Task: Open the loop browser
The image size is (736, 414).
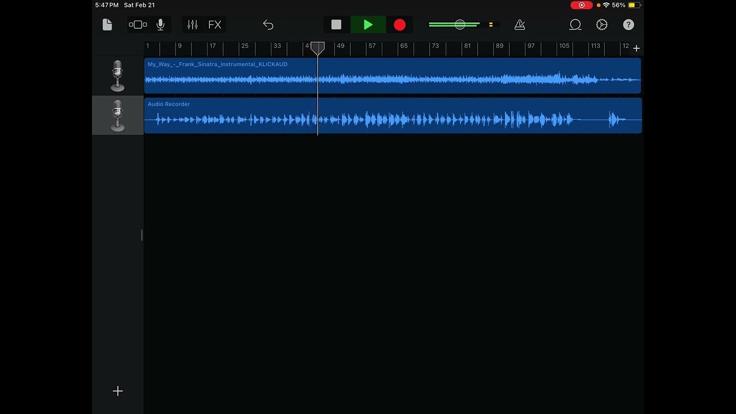Action: tap(576, 25)
